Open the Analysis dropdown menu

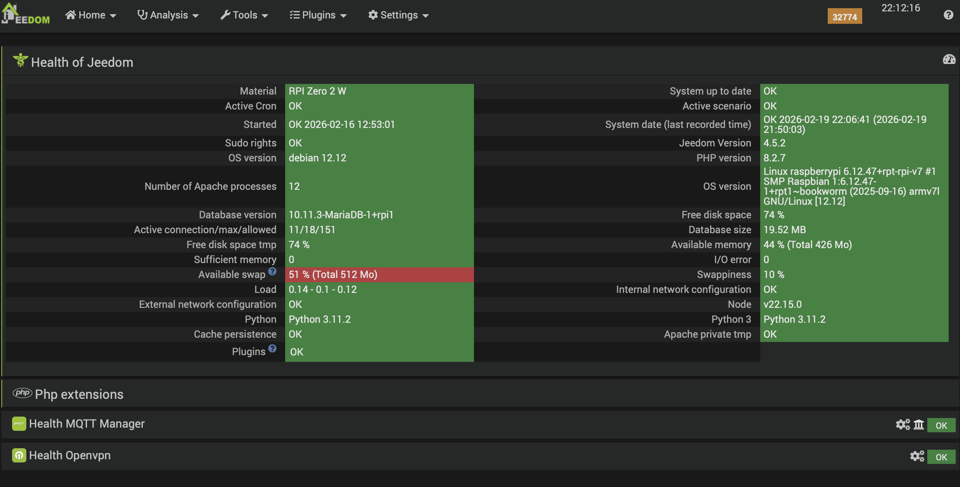click(168, 15)
